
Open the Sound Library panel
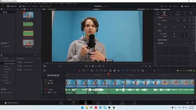coord(46,6)
